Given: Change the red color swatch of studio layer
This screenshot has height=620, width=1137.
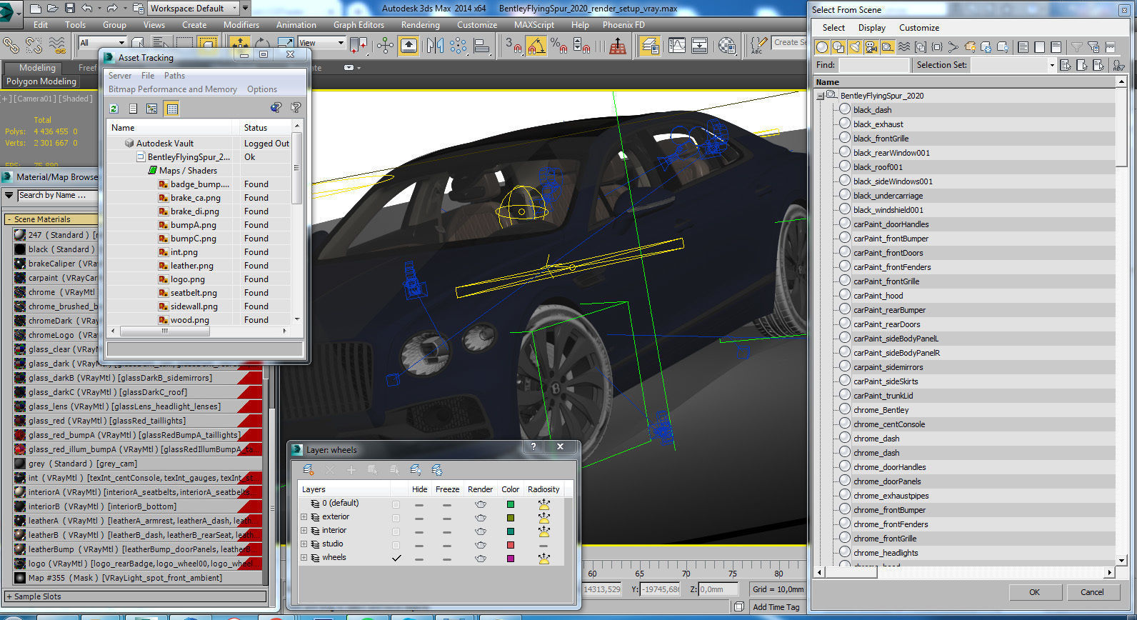Looking at the screenshot, I should [x=510, y=545].
